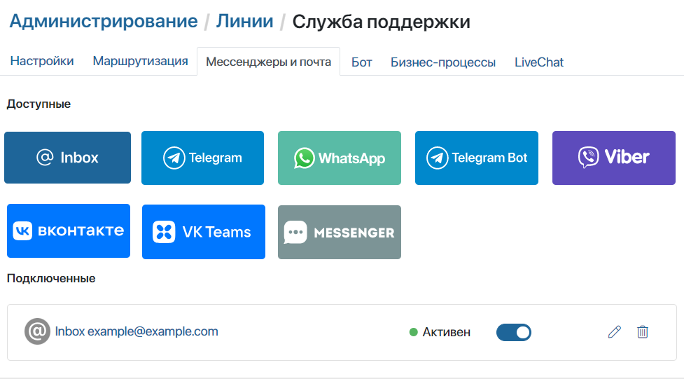Connect the Telegram messenger tile
This screenshot has width=684, height=379.
click(202, 158)
